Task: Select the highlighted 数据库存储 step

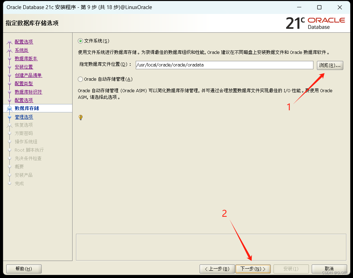Action: click(26, 108)
